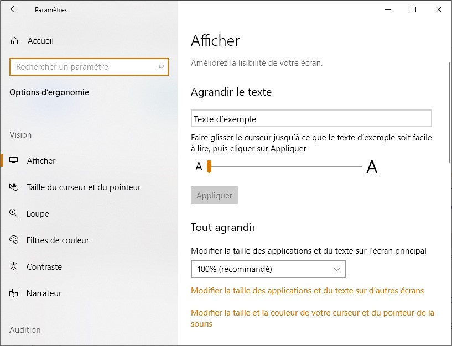Click the back arrow icon
The image size is (452, 346).
(14, 9)
